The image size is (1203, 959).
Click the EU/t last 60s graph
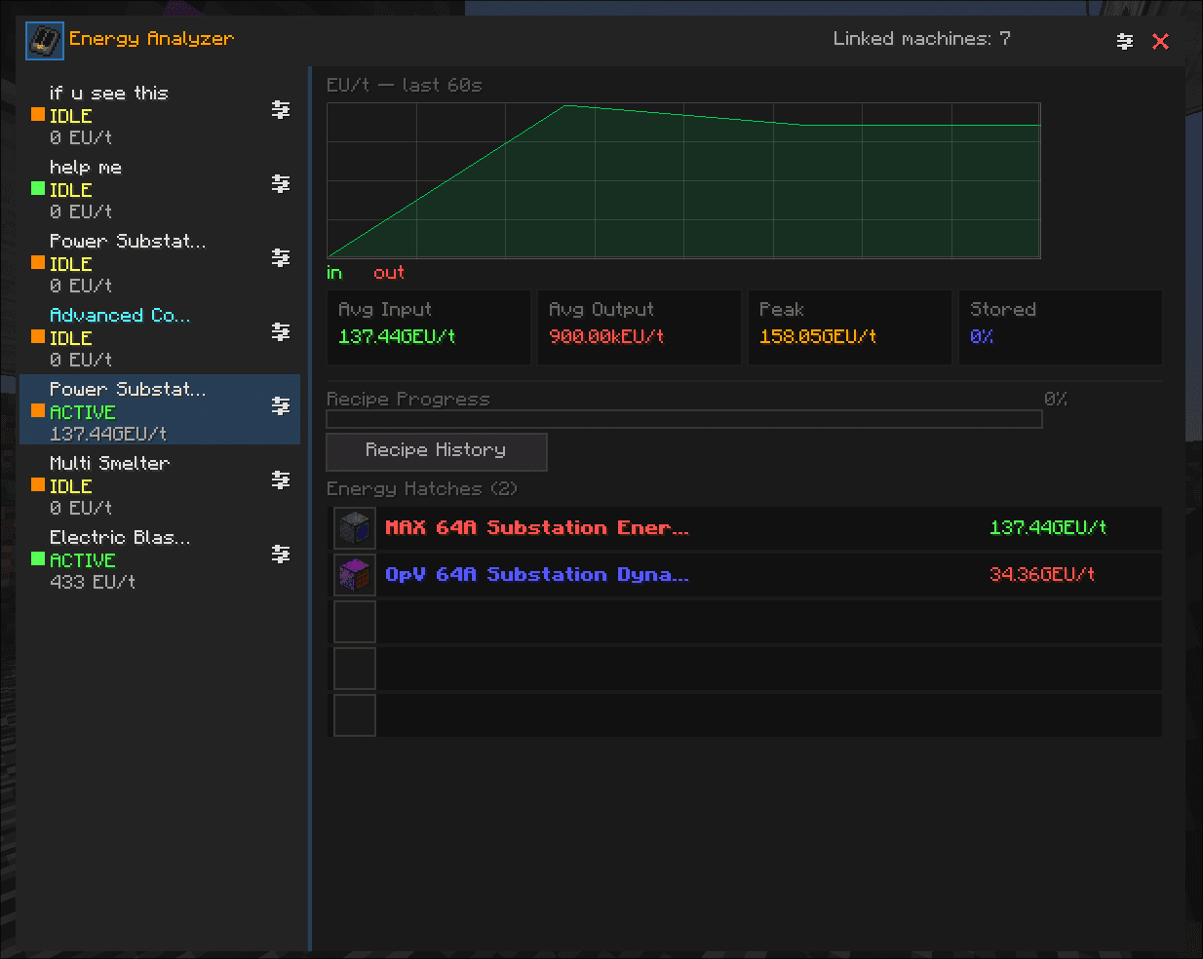(x=683, y=180)
